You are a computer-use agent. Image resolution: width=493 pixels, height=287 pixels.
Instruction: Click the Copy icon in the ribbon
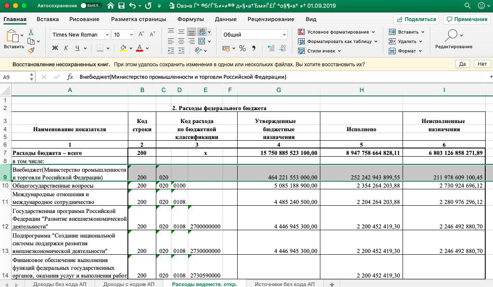[31, 41]
